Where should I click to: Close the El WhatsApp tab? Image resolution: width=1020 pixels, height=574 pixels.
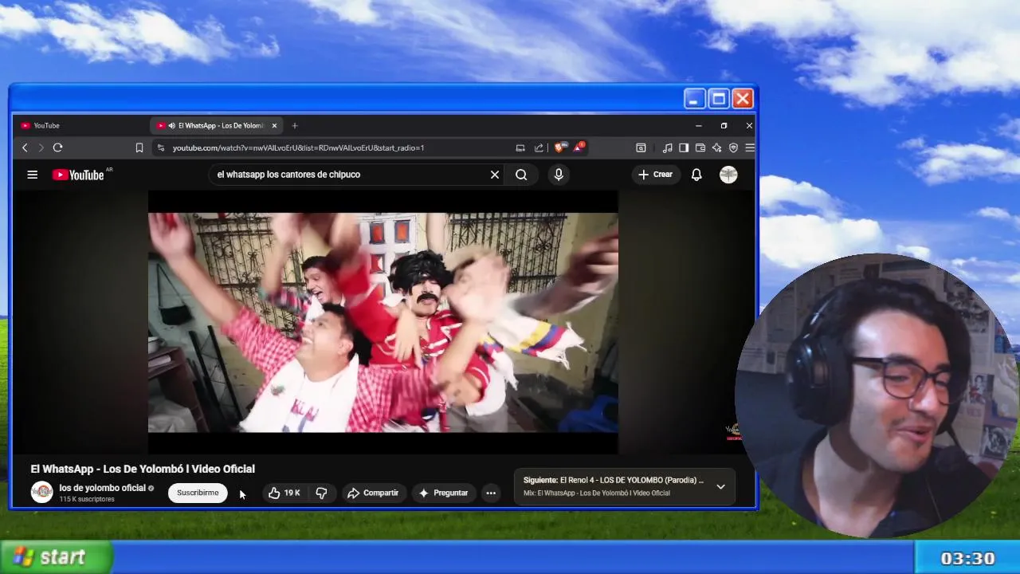point(274,125)
